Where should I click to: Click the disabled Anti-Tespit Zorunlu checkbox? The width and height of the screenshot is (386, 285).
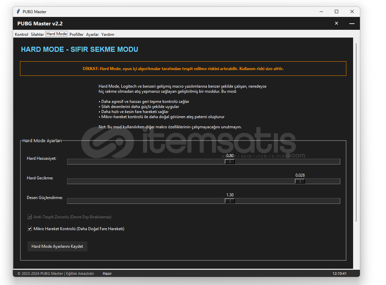coord(29,217)
